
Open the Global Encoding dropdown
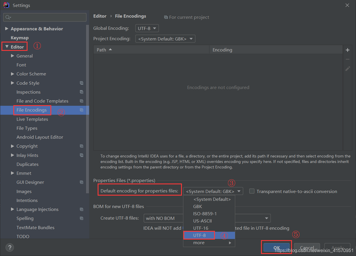tap(147, 28)
